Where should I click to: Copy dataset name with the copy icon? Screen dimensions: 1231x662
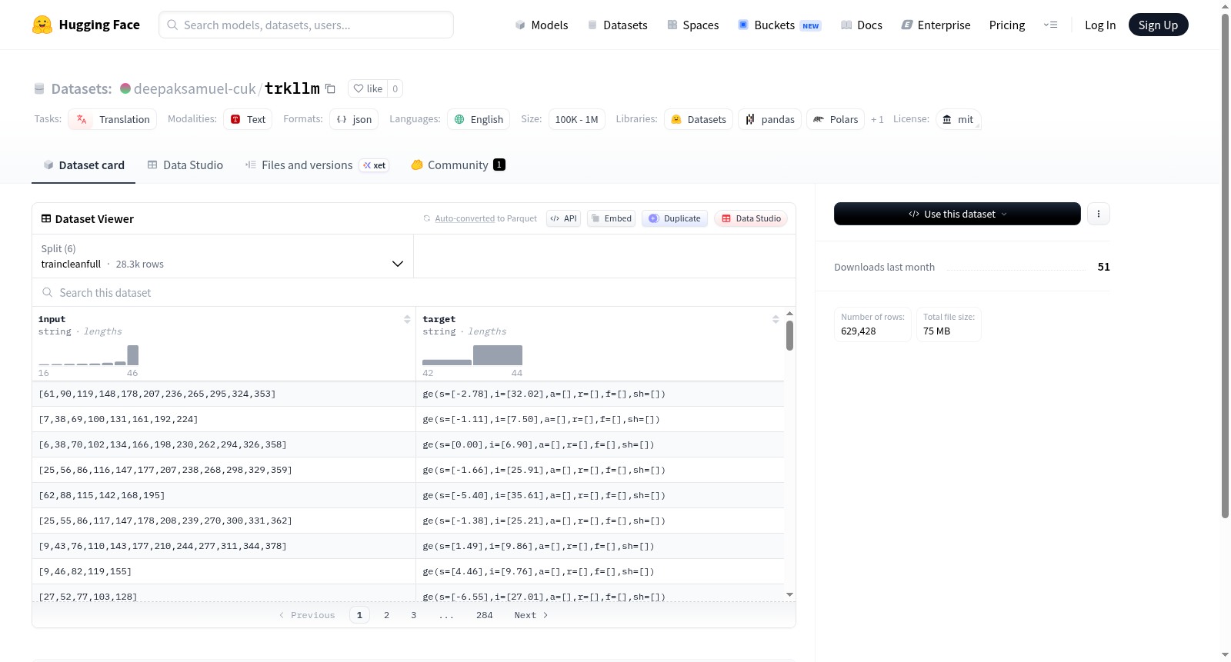click(x=330, y=88)
